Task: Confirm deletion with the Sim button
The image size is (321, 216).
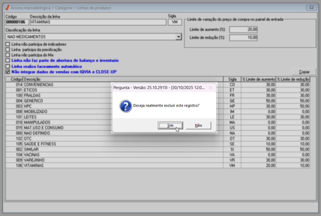Action: pyautogui.click(x=170, y=125)
